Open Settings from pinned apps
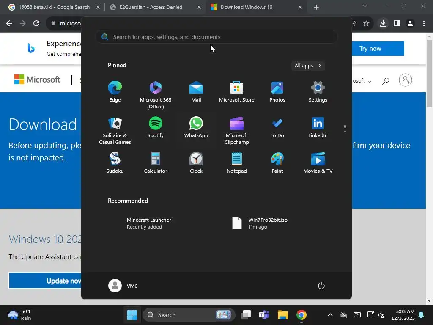Screen dimensions: 433x325 pos(318,92)
